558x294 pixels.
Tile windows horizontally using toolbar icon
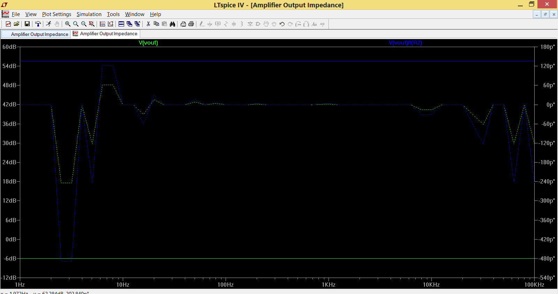click(121, 24)
